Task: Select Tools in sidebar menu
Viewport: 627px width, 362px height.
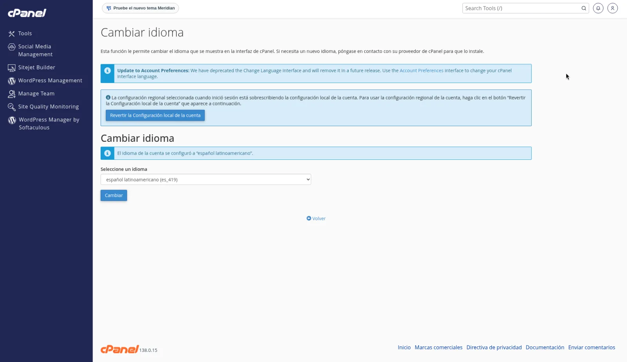Action: (25, 33)
